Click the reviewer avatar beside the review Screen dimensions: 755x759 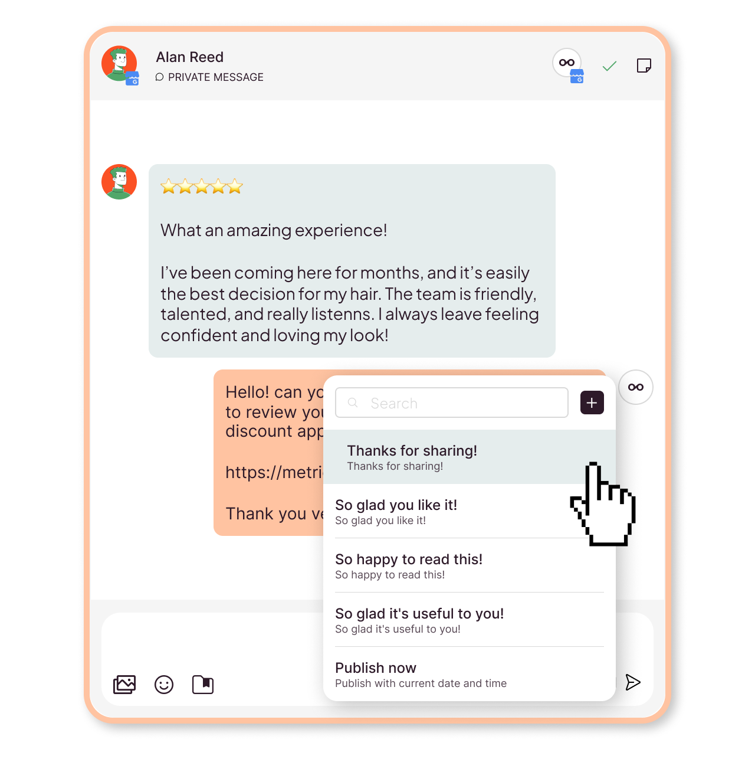tap(119, 182)
